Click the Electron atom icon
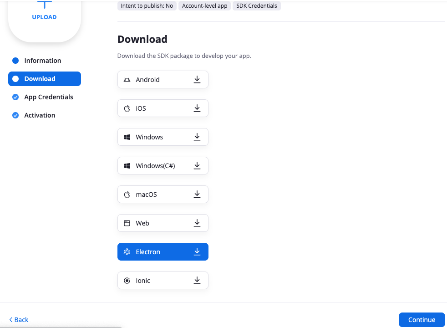The width and height of the screenshot is (447, 328). [127, 252]
